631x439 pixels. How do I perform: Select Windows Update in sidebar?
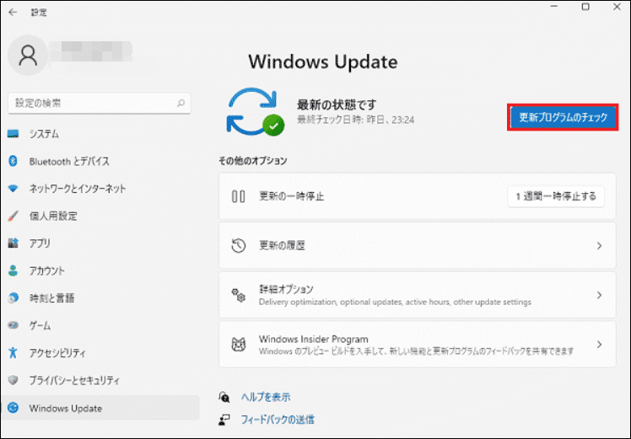[100, 408]
